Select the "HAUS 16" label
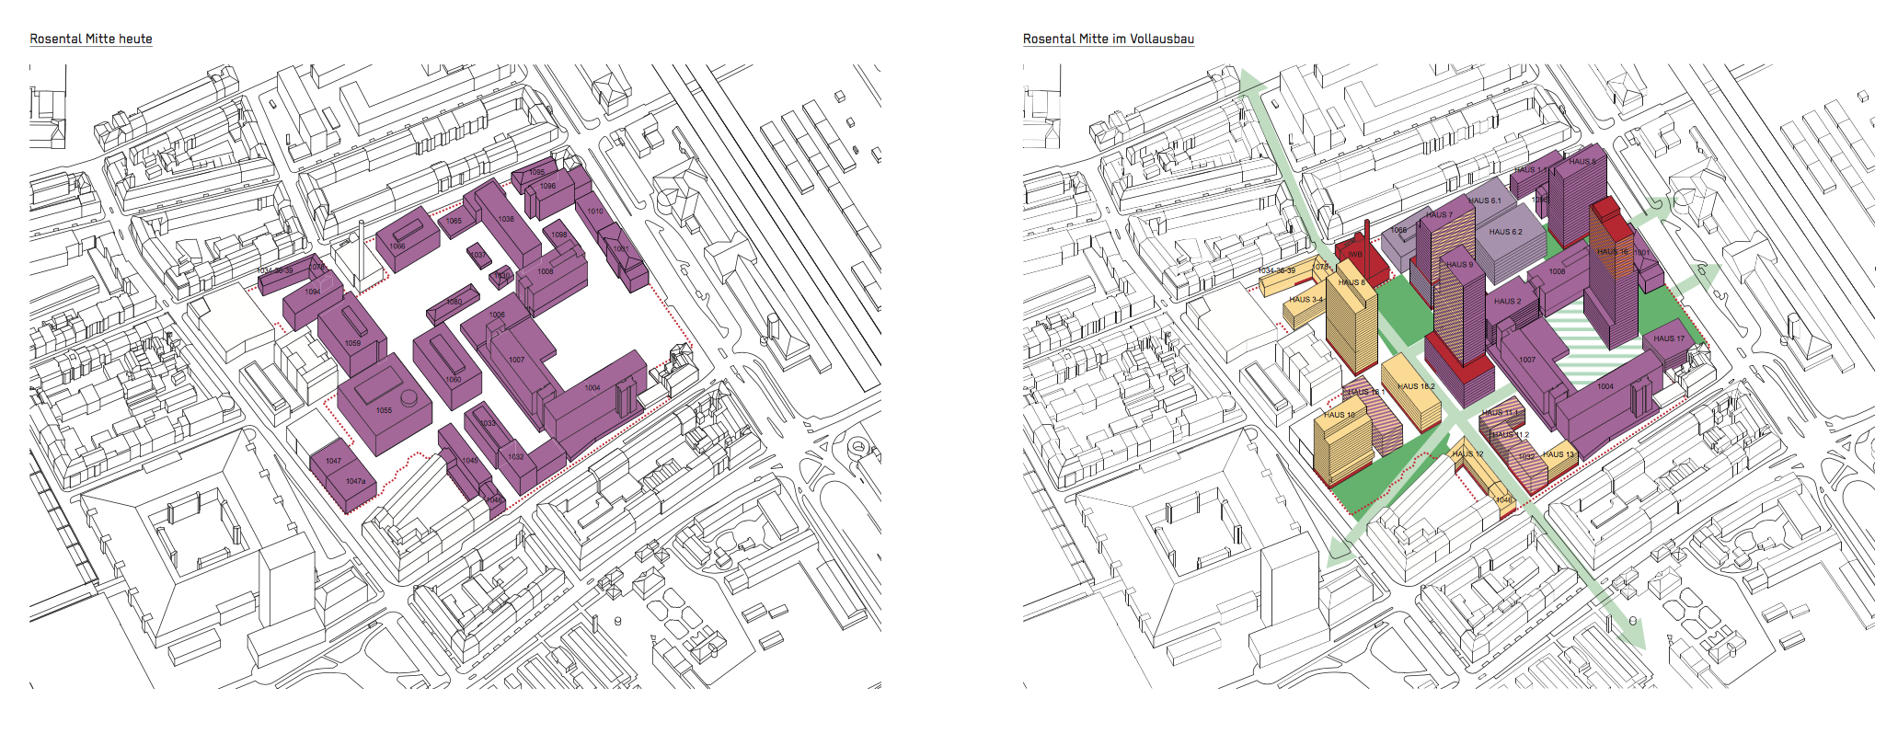The image size is (1898, 745). [1613, 251]
